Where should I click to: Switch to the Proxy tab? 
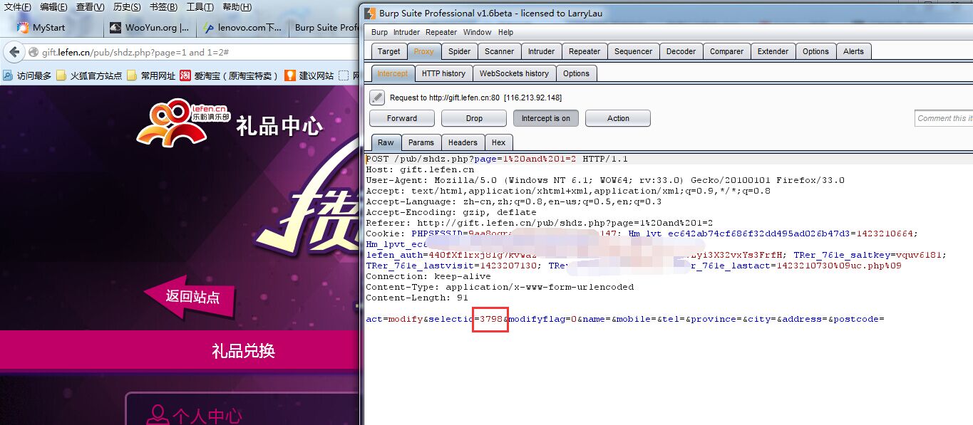tap(423, 51)
